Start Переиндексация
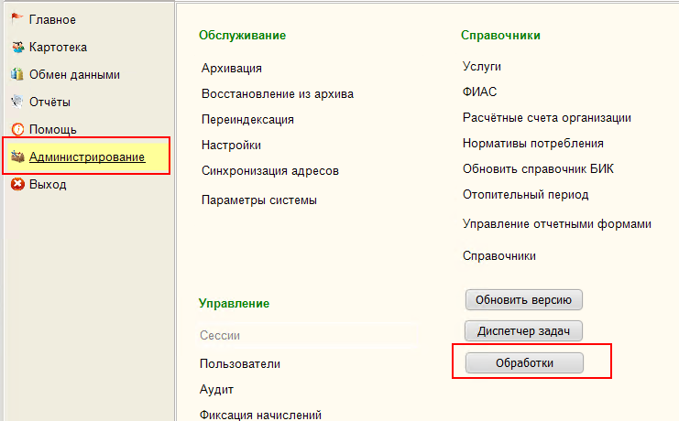This screenshot has height=421, width=679. (247, 120)
